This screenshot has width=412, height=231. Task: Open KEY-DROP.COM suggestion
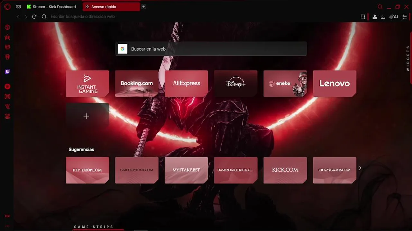tap(87, 170)
